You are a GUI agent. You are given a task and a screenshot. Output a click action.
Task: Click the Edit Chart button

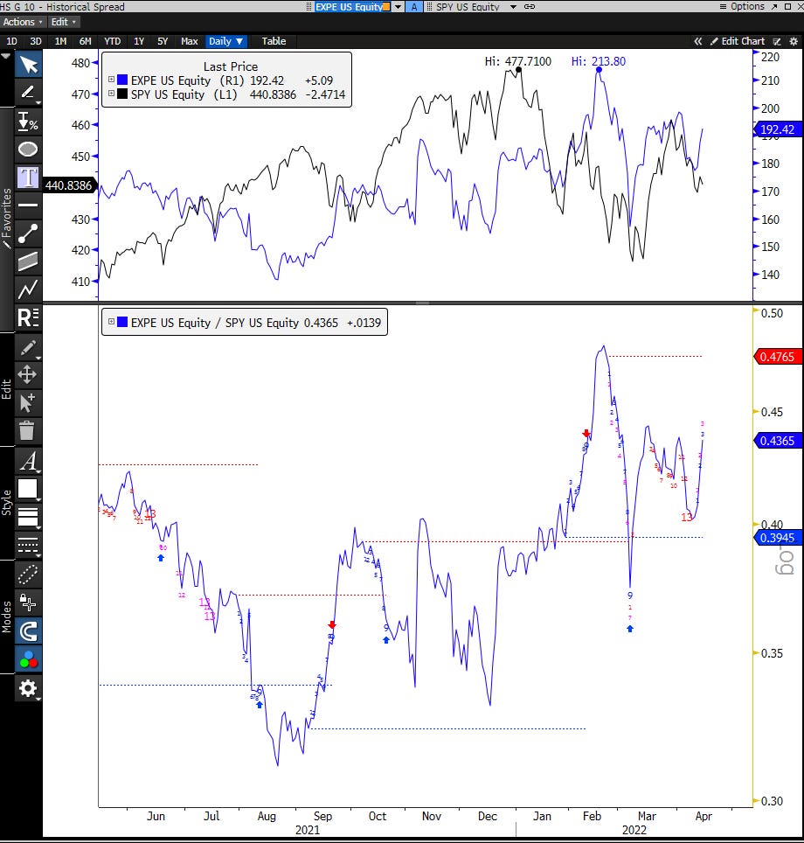point(738,41)
